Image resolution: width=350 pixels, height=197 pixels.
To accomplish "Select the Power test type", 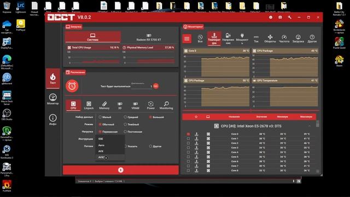I will click(151, 105).
